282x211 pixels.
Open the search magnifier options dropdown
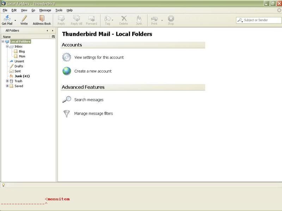240,20
